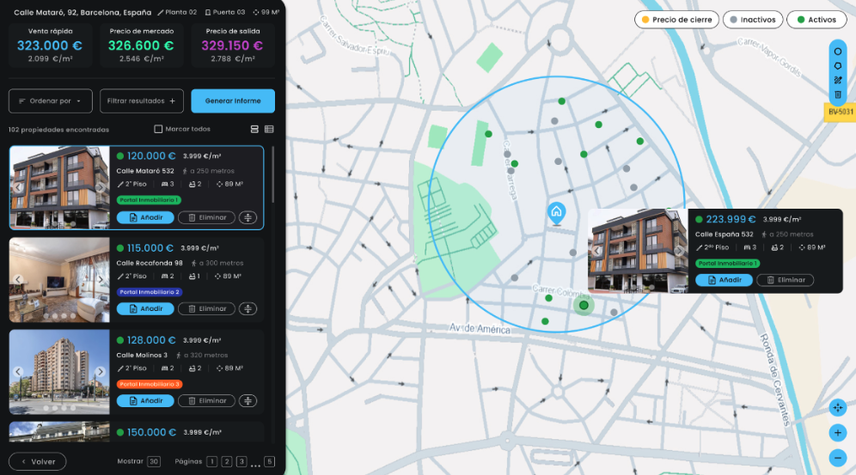
Task: Open the Mostrar 30 results selector
Action: tap(154, 461)
